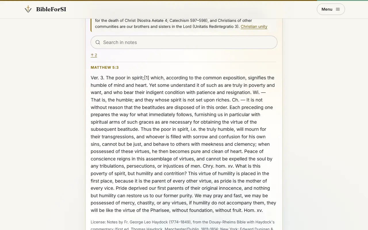Click the 'Nostra Aetate 4' citation text
The width and height of the screenshot is (368, 230).
[152, 20]
